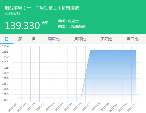The width and height of the screenshot is (146, 113).
Task: Click the title 烟台苹果价格指数
Action: click(42, 8)
